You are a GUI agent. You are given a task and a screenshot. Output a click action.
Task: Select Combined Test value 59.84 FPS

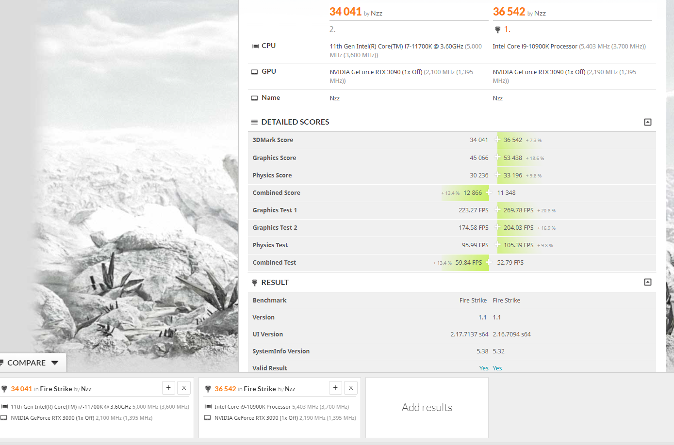(469, 263)
